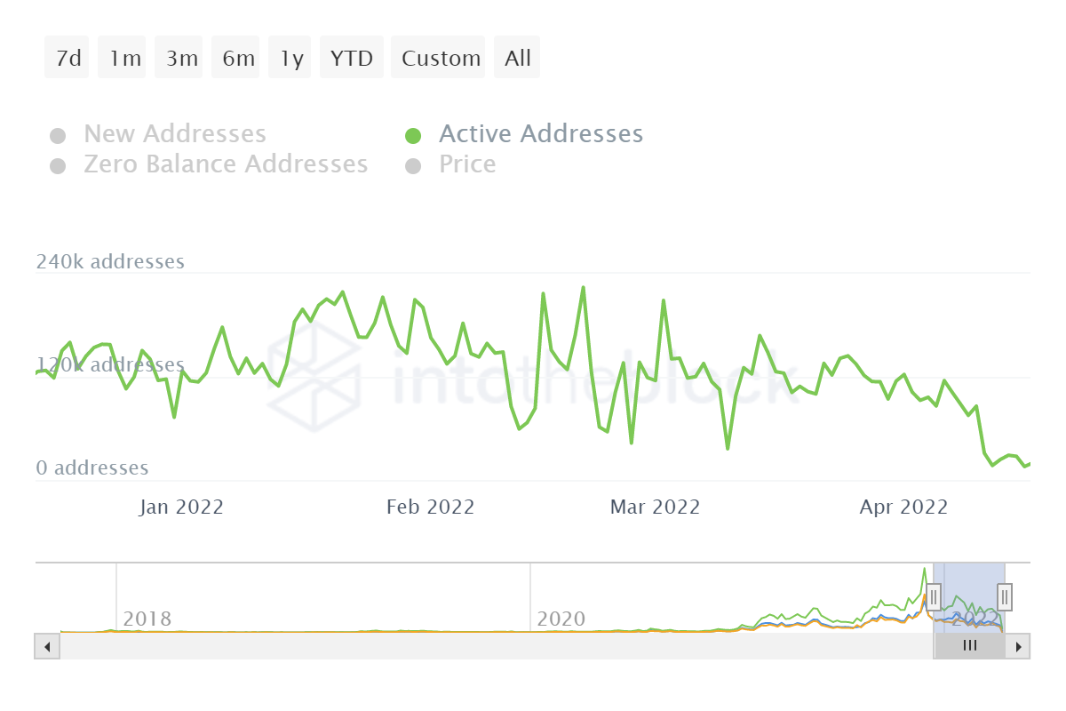Screen dimensions: 1066x711
Task: Click the horizontal scrollbar thumb grip
Action: (x=970, y=646)
